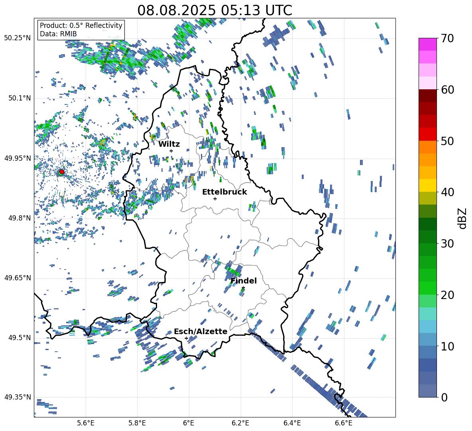Click the 30 value on colorbar
The height and width of the screenshot is (431, 472).
(447, 244)
